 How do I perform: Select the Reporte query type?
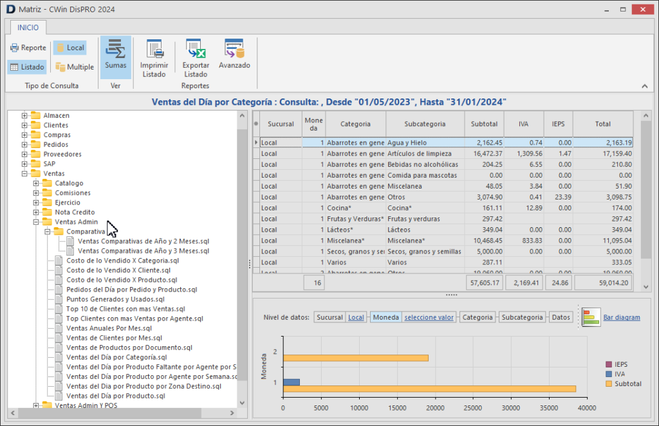[28, 48]
